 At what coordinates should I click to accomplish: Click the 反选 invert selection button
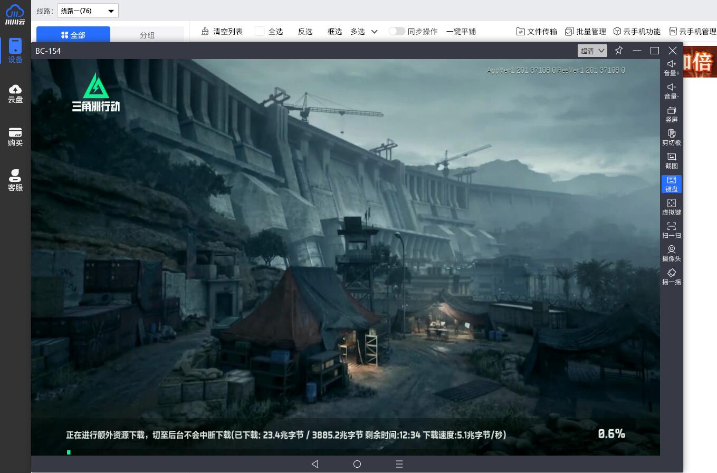coord(305,32)
